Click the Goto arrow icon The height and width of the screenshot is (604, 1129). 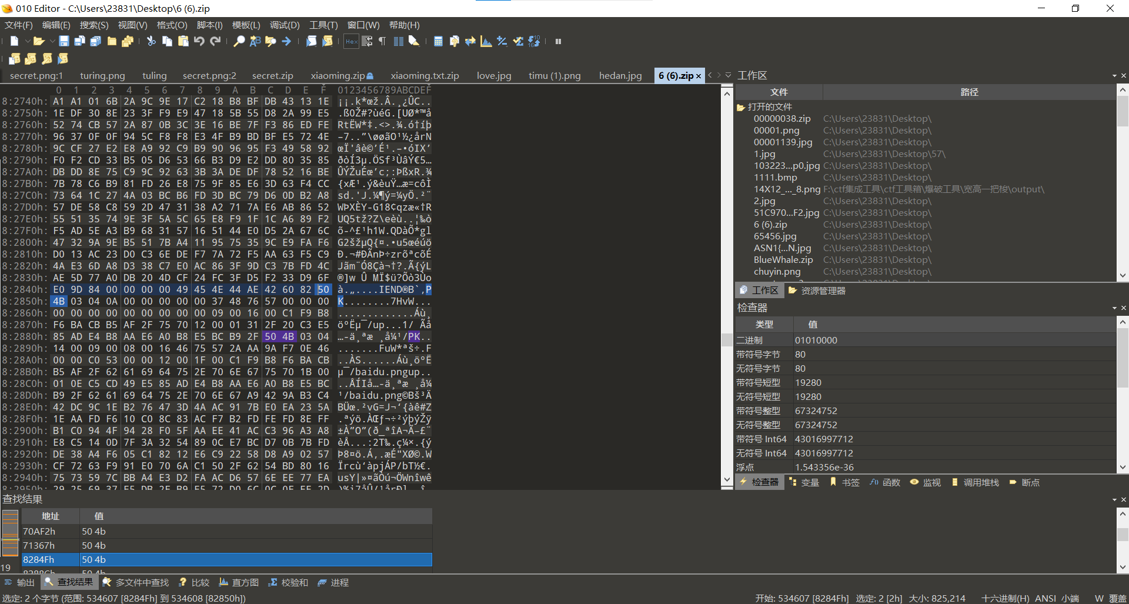tap(286, 41)
